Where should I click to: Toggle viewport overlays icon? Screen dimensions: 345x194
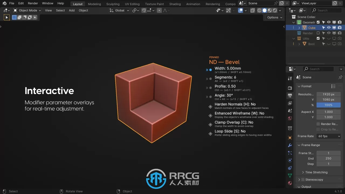(x=241, y=10)
